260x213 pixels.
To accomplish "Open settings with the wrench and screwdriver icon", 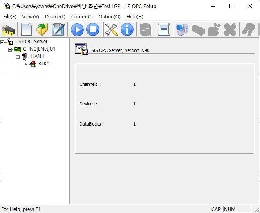I will click(x=111, y=30).
